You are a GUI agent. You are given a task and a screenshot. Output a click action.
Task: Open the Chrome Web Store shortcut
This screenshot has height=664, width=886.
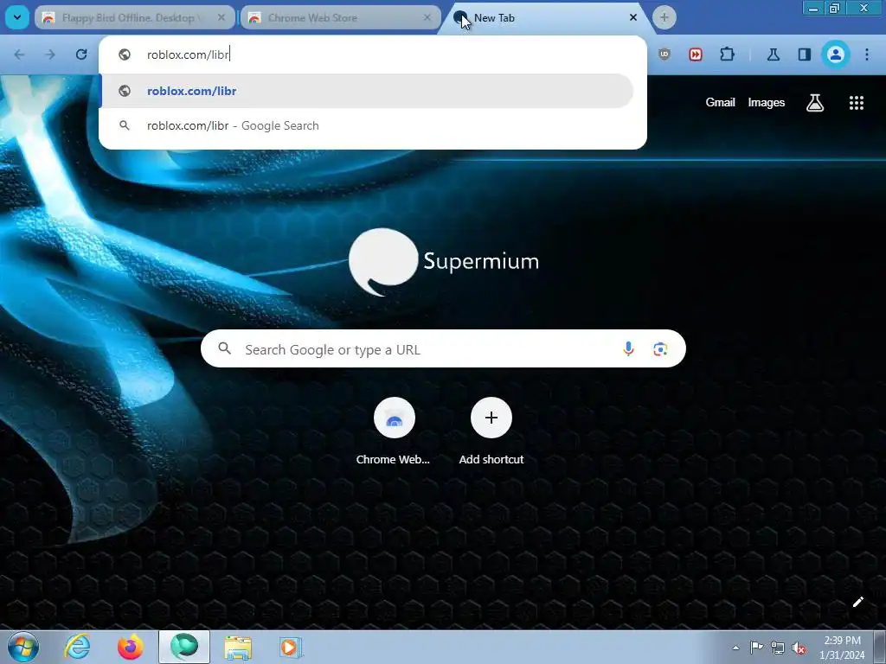[x=394, y=431]
